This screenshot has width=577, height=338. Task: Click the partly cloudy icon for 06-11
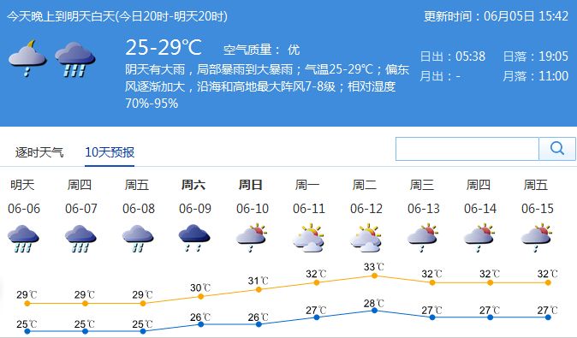pyautogui.click(x=309, y=238)
